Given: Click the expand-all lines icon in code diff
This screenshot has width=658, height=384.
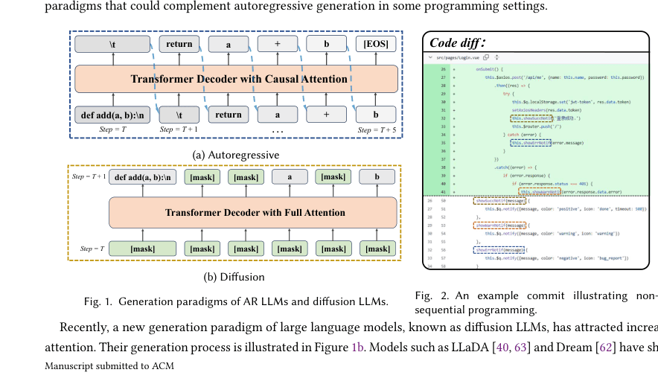Looking at the screenshot, I should (497, 57).
